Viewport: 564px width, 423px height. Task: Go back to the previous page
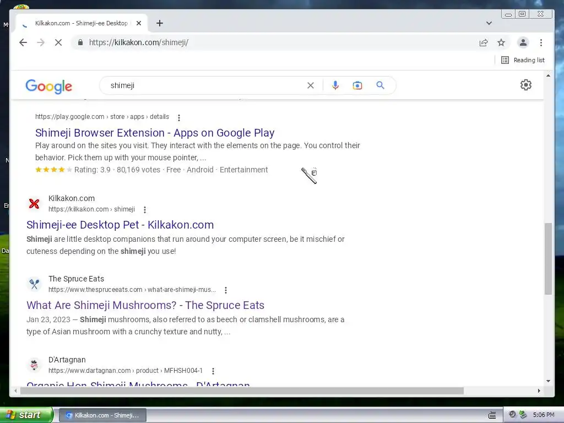[23, 42]
